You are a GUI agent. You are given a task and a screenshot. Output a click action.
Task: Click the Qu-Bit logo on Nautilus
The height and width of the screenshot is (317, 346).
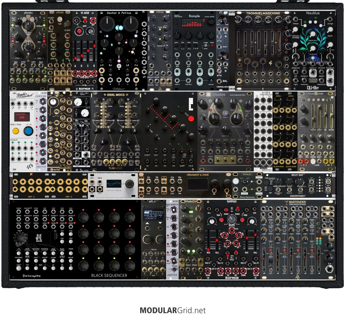click(313, 88)
